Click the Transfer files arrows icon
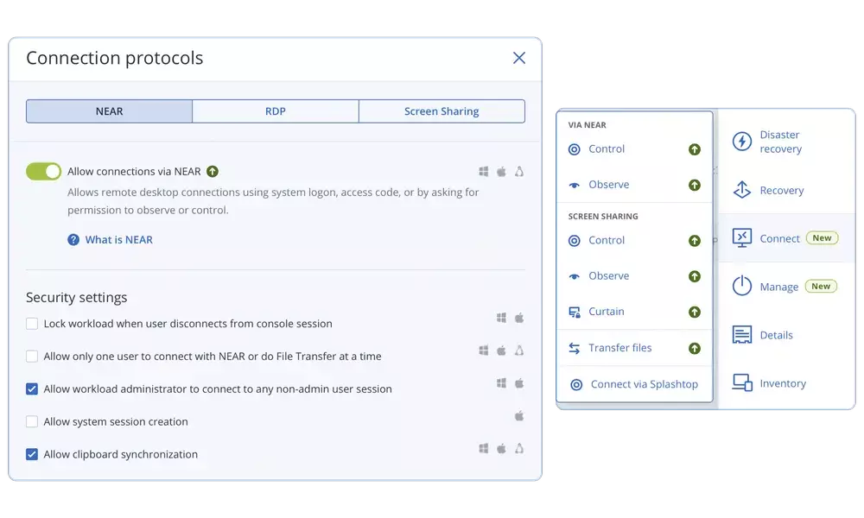The height and width of the screenshot is (518, 864). pyautogui.click(x=575, y=348)
